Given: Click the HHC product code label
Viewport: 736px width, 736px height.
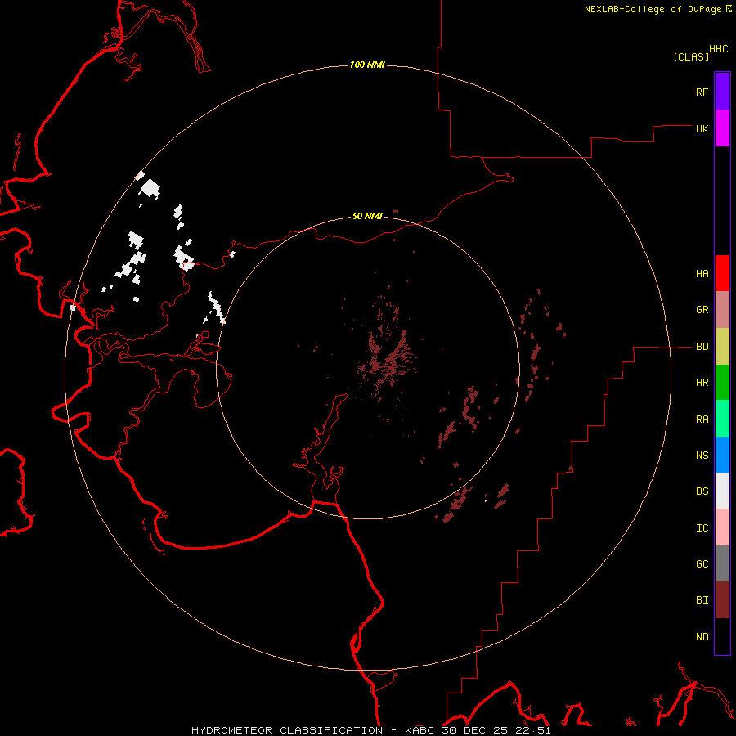Looking at the screenshot, I should tap(718, 49).
